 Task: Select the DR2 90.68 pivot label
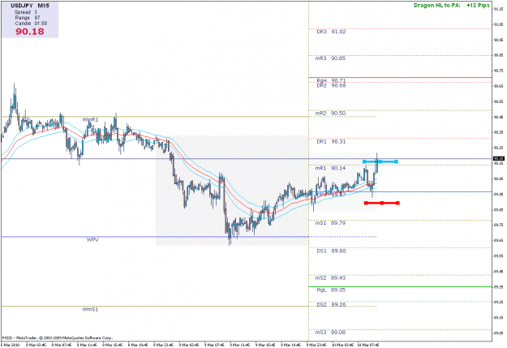(x=331, y=86)
